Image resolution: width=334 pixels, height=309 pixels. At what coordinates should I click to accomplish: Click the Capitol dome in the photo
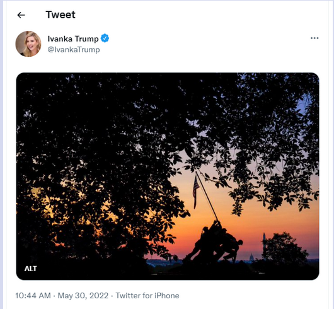tap(251, 257)
